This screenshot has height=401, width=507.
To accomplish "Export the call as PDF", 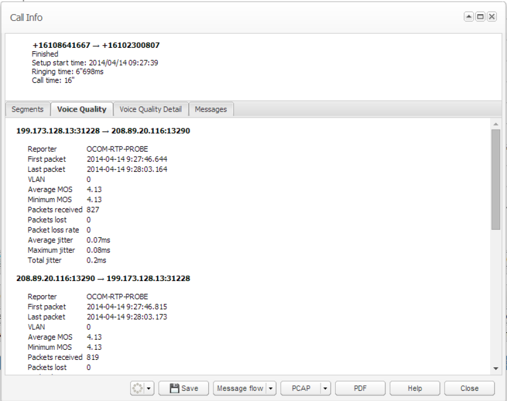I will [x=360, y=388].
